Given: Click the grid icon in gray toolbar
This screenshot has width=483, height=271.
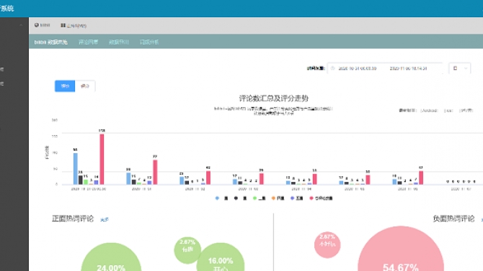Looking at the screenshot, I should click(63, 25).
